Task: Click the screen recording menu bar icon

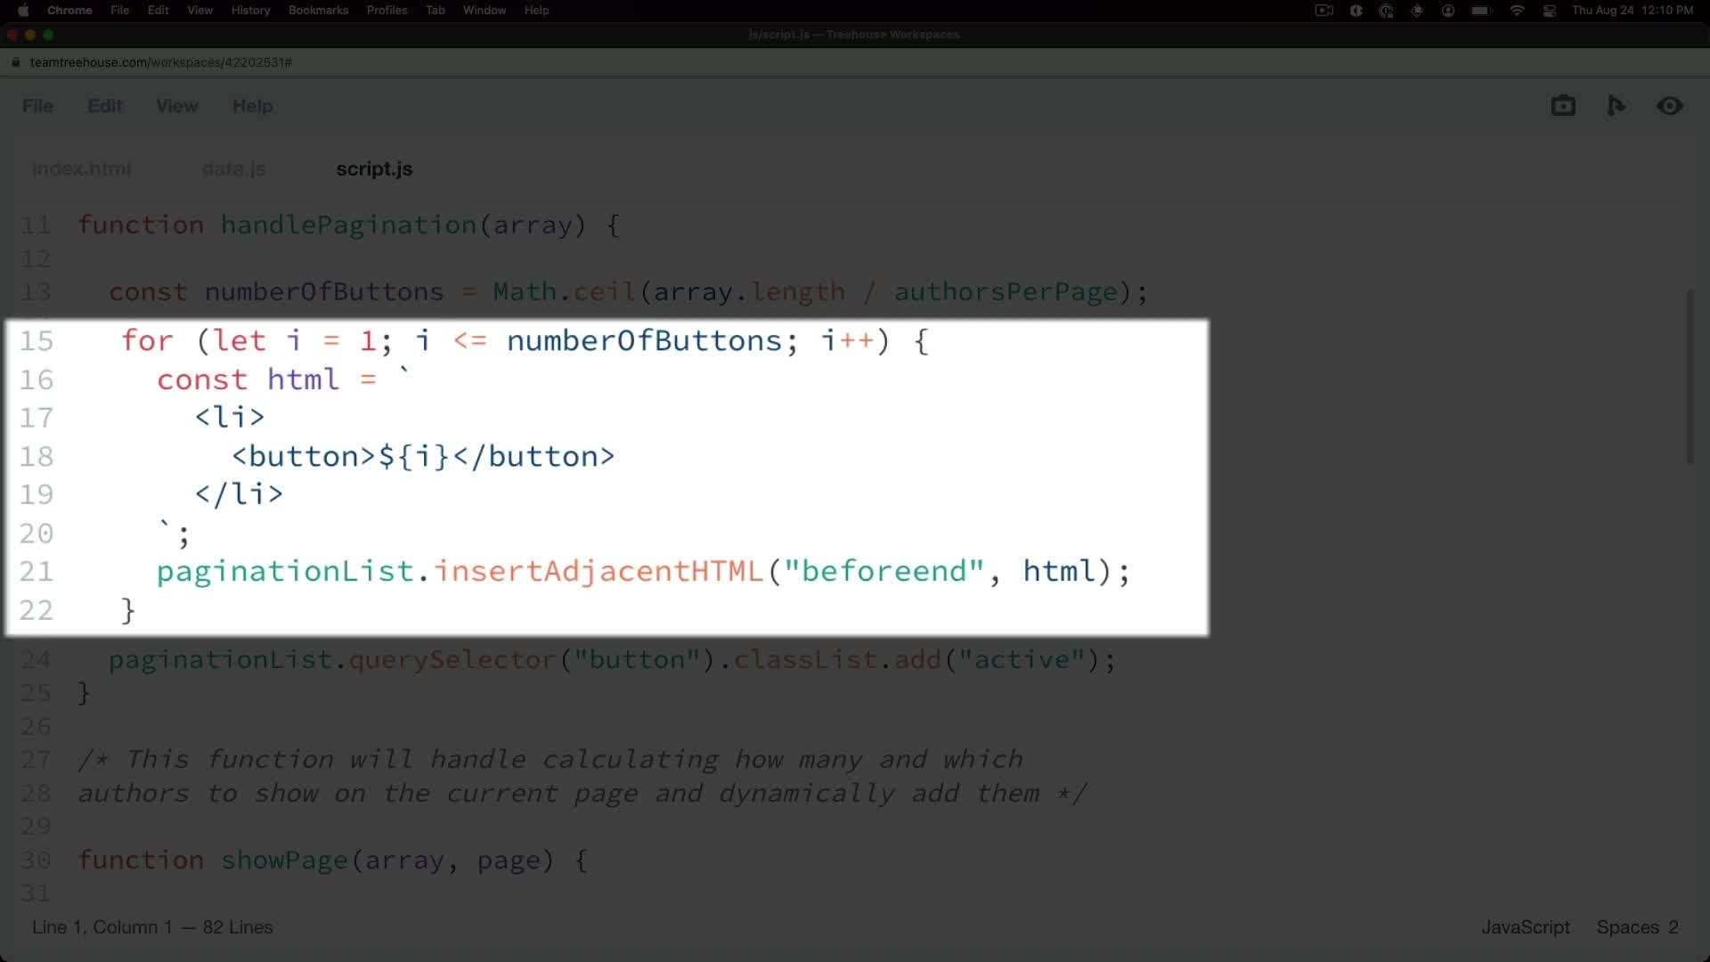Action: pos(1324,11)
